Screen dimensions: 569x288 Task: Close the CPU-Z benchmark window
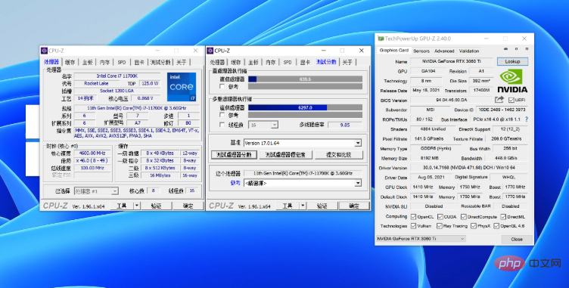tap(362, 51)
